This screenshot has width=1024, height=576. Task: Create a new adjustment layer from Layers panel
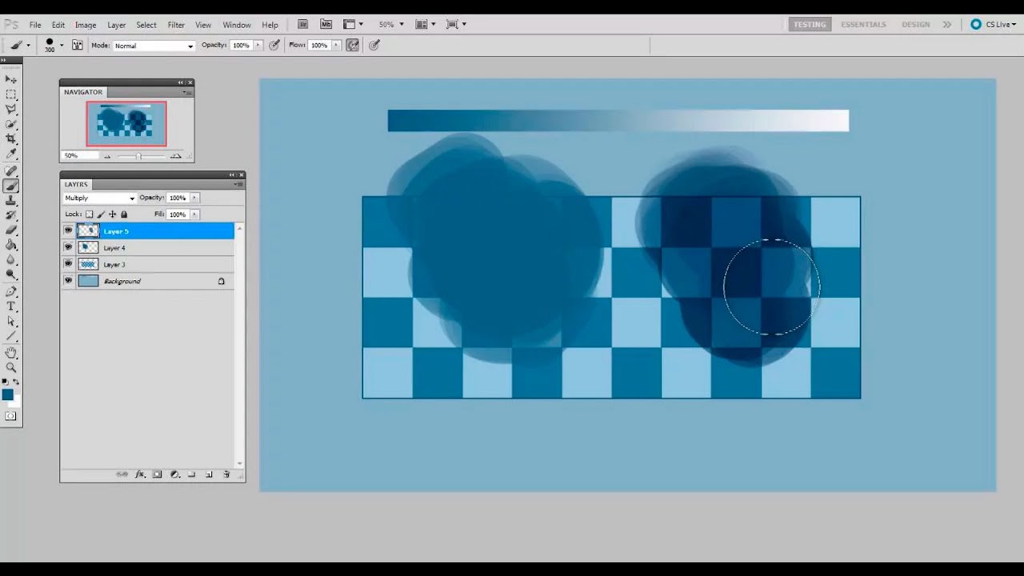coord(174,474)
